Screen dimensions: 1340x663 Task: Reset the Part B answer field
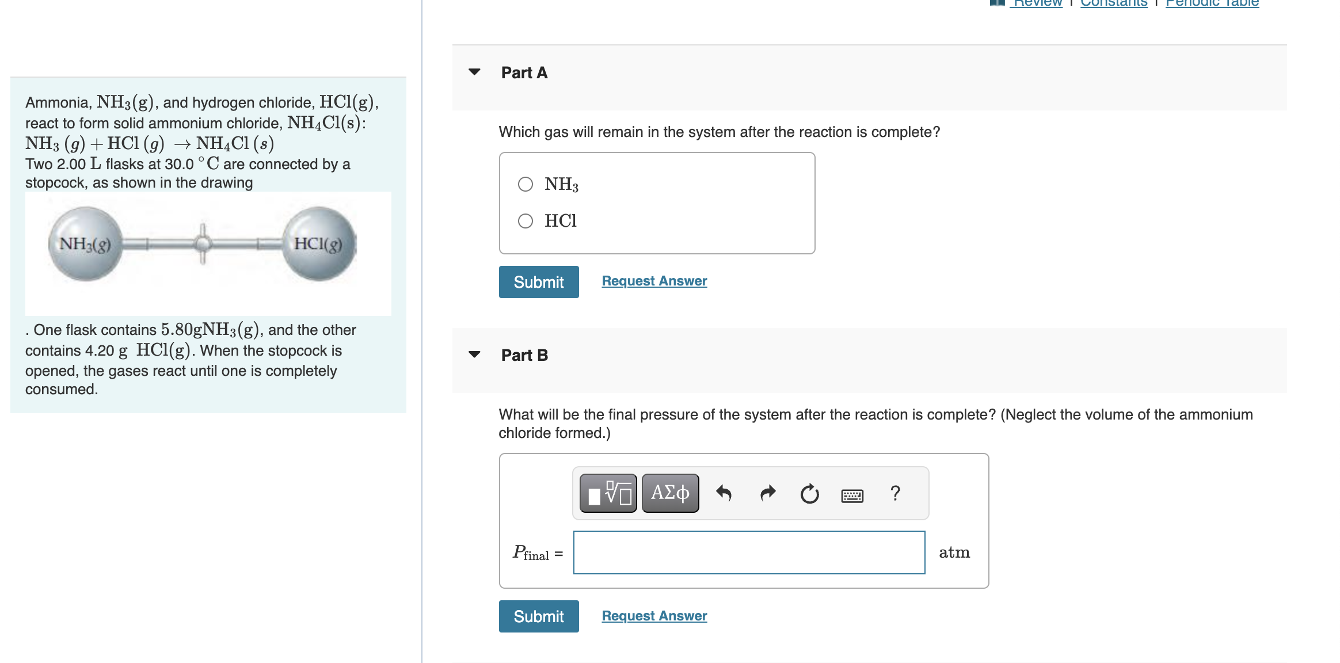[x=809, y=493]
